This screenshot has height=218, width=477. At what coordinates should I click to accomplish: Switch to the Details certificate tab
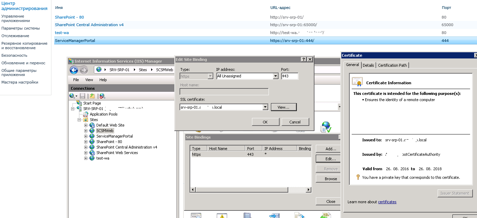(368, 65)
